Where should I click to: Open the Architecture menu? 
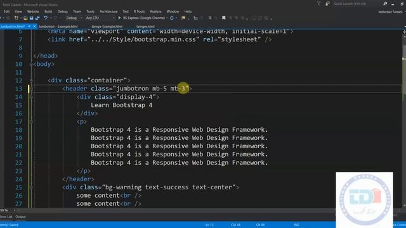(108, 11)
